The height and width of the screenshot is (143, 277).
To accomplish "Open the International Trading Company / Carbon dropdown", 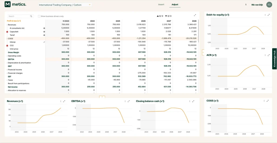I will point(65,5).
